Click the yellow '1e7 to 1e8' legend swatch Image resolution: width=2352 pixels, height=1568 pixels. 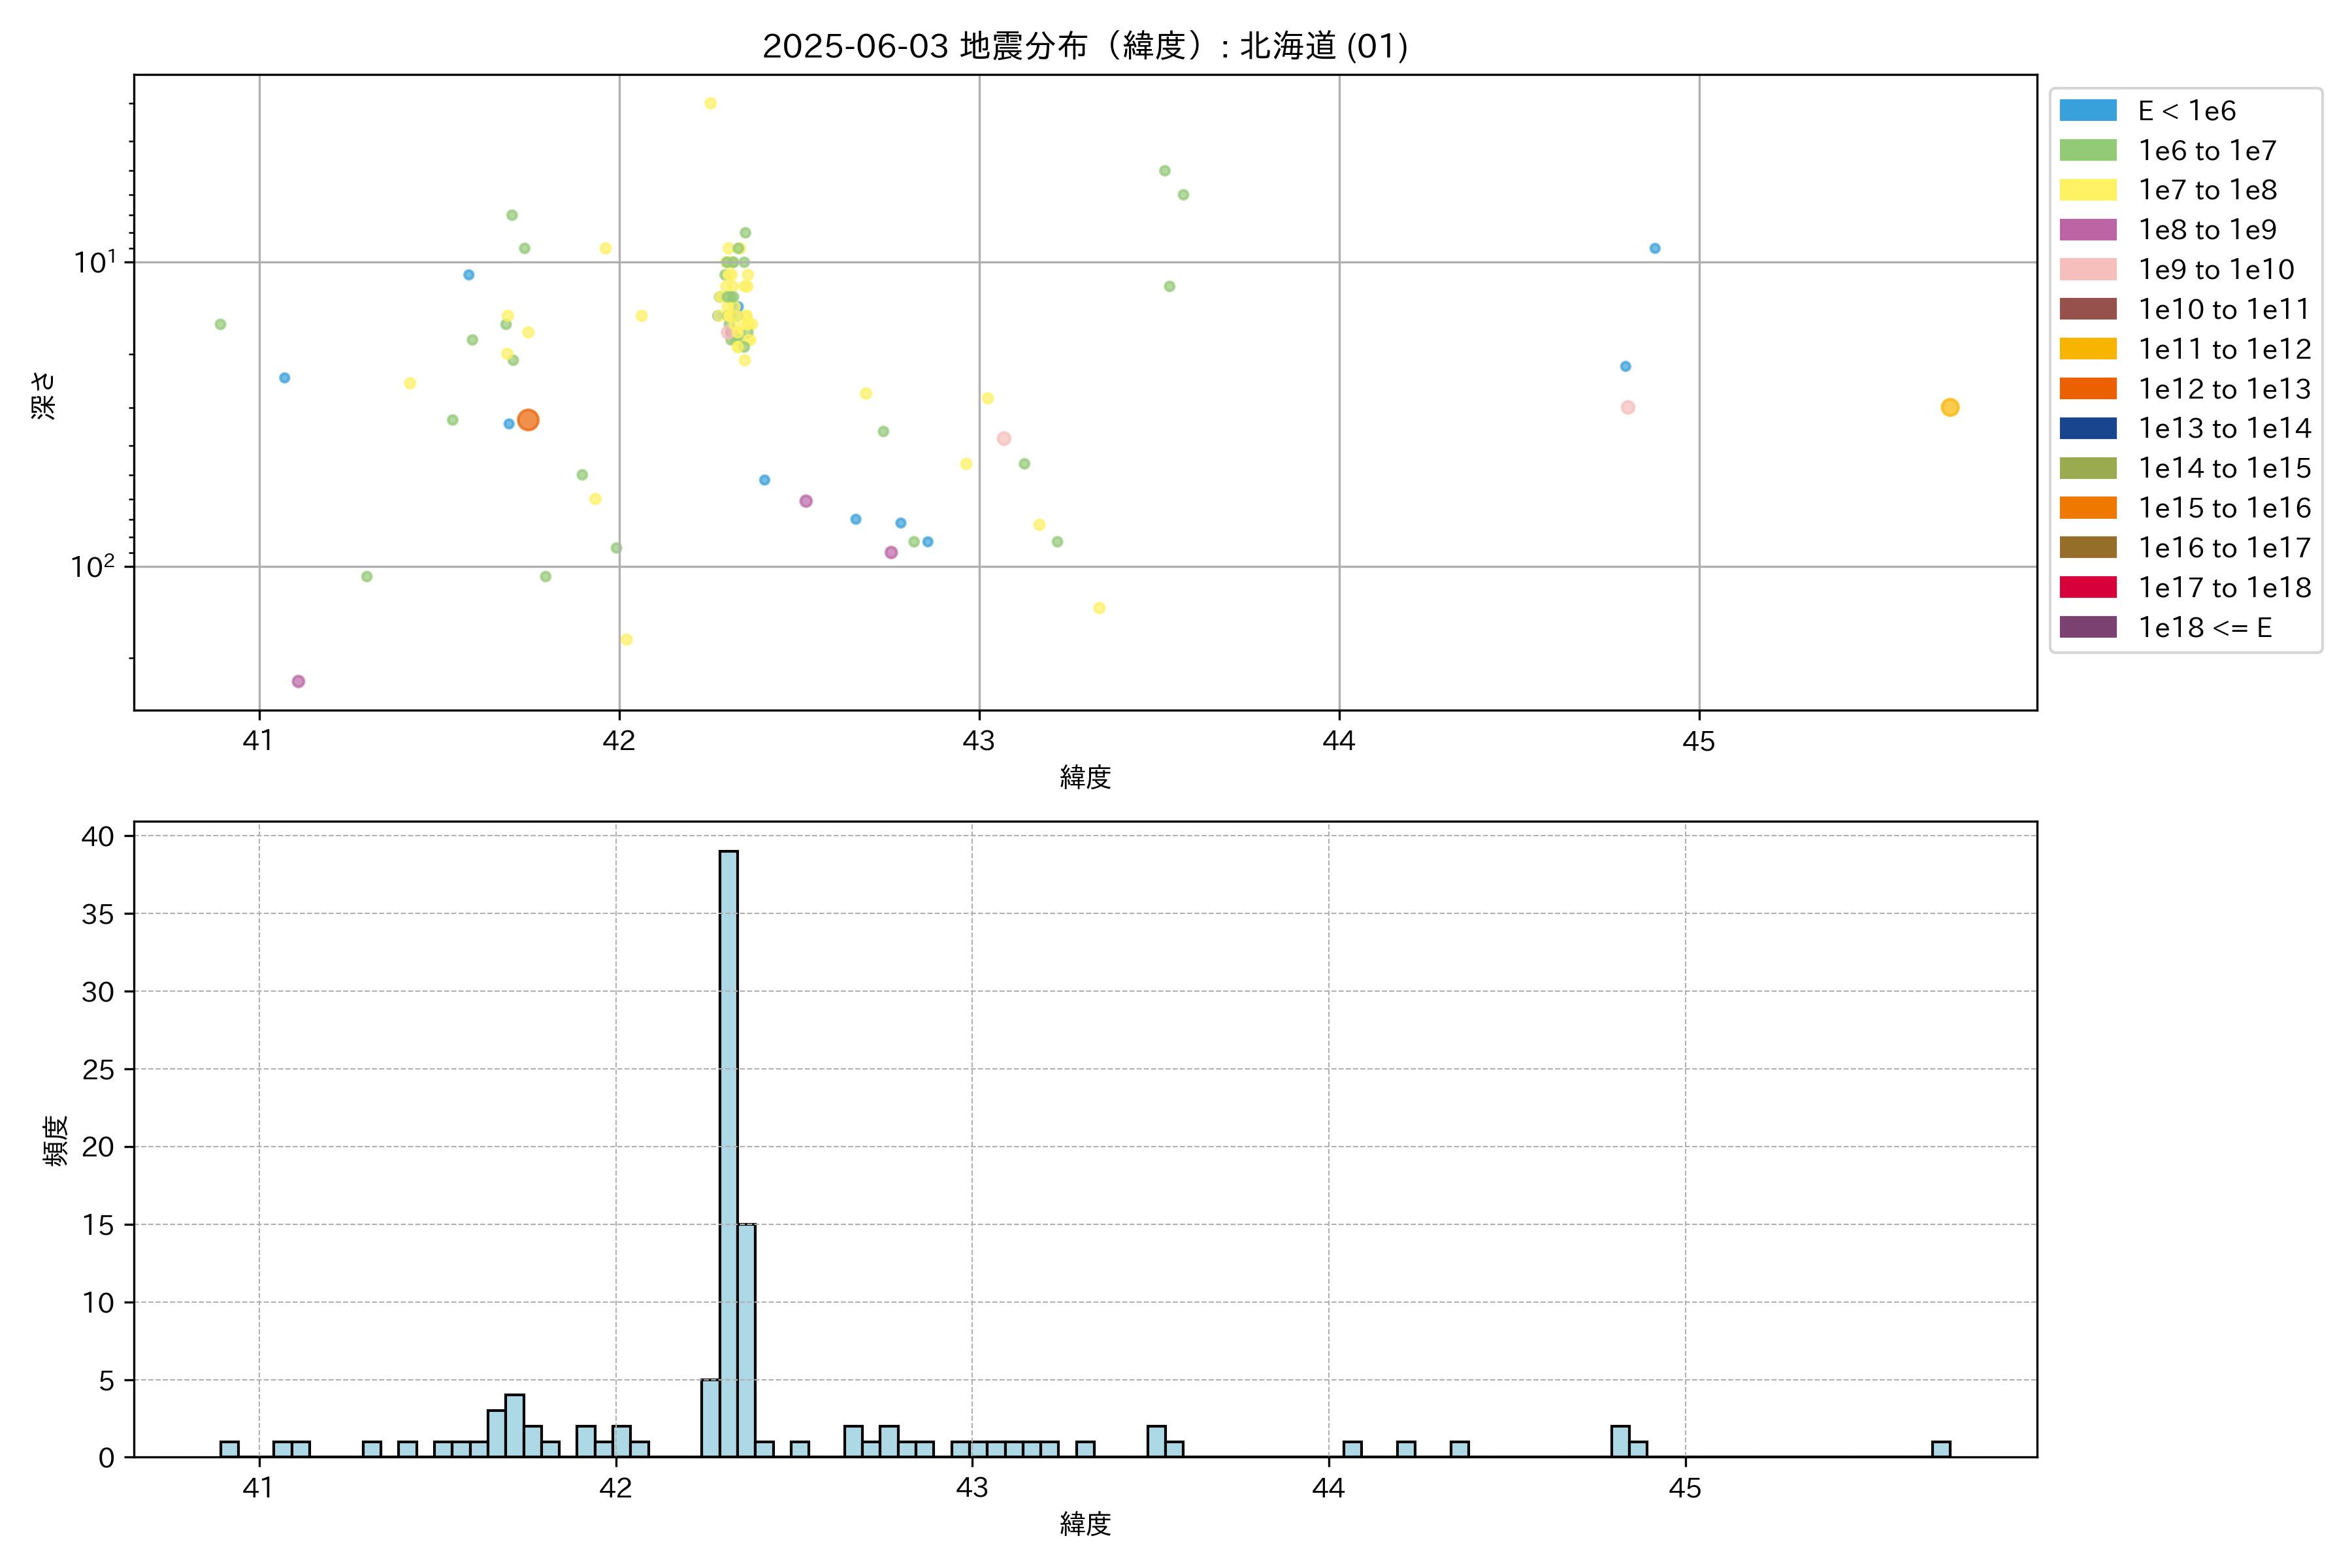(x=2088, y=190)
